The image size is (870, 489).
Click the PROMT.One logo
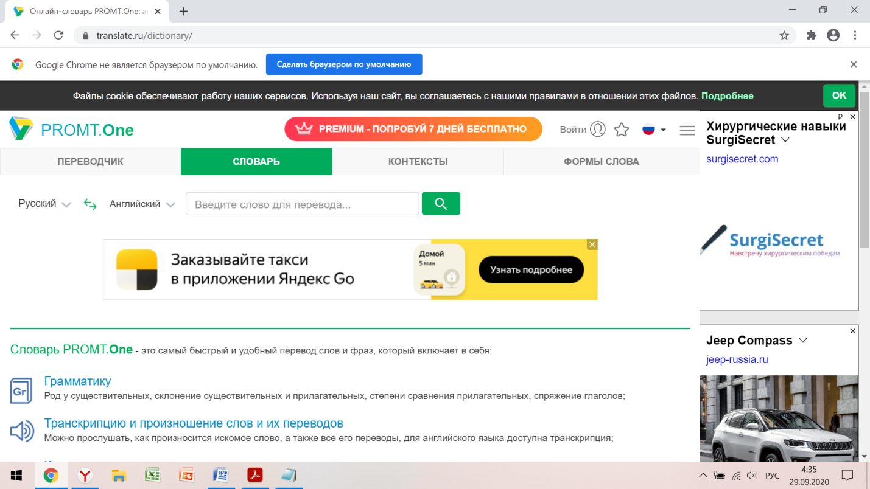[71, 129]
